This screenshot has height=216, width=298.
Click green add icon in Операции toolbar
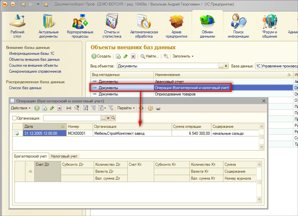[x=37, y=108]
